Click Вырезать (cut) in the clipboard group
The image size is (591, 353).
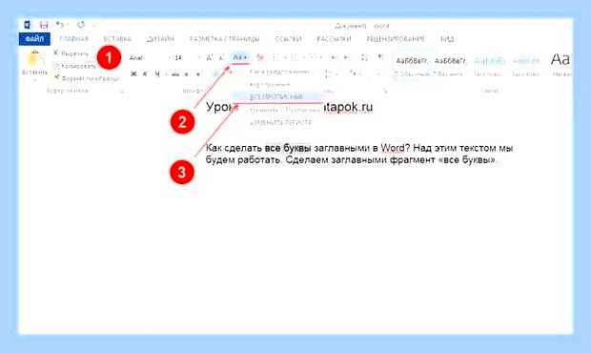[x=71, y=53]
